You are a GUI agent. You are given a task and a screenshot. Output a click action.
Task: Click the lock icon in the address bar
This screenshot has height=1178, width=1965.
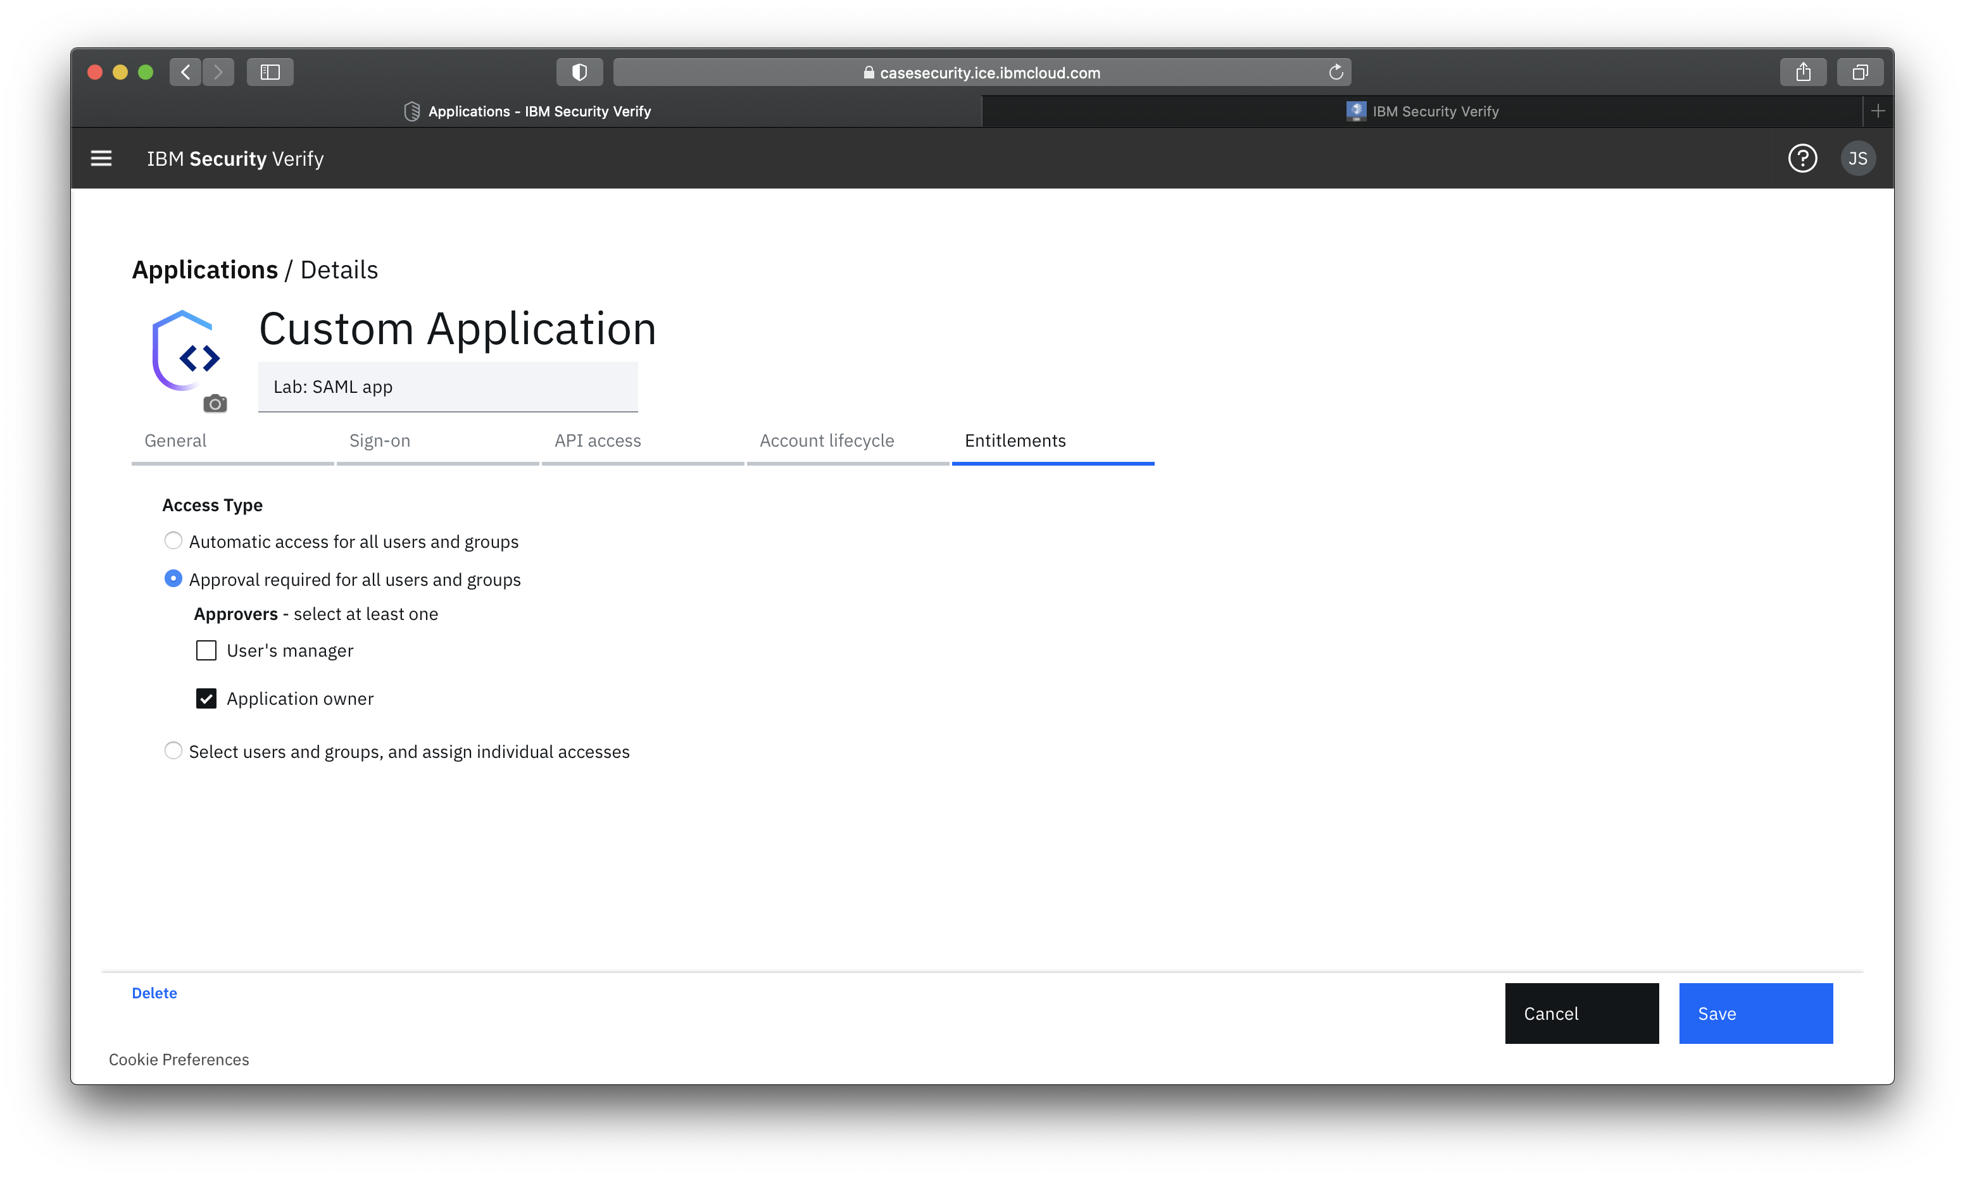click(865, 73)
